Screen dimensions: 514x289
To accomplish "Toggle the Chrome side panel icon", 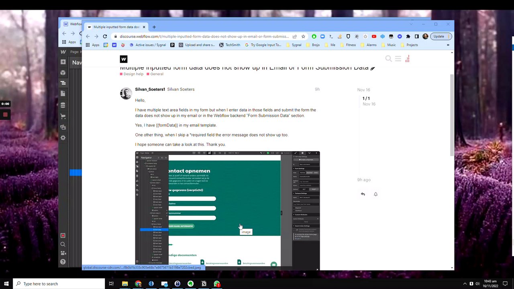I will pos(417,37).
